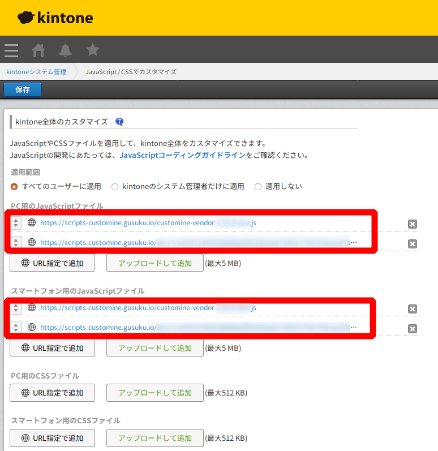Open second PC JavaScript gusuku.io link
438x451 pixels.
tap(199, 242)
